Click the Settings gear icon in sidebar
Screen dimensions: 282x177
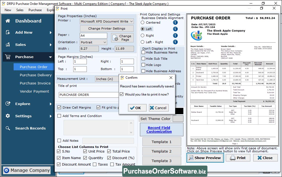[8, 116]
